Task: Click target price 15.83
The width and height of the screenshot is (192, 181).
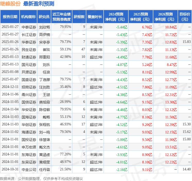Action: tap(187, 42)
